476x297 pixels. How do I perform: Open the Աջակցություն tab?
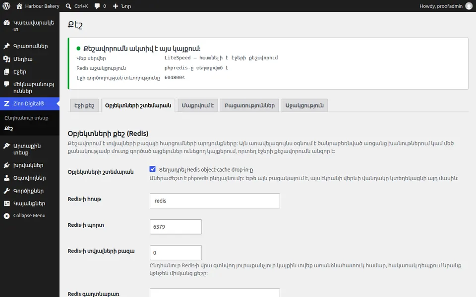tap(304, 105)
